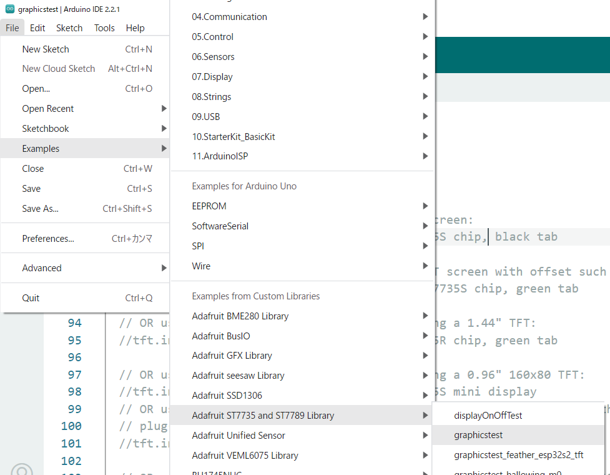Viewport: 610px width, 475px height.
Task: Expand 09.USB examples
Action: (x=302, y=116)
